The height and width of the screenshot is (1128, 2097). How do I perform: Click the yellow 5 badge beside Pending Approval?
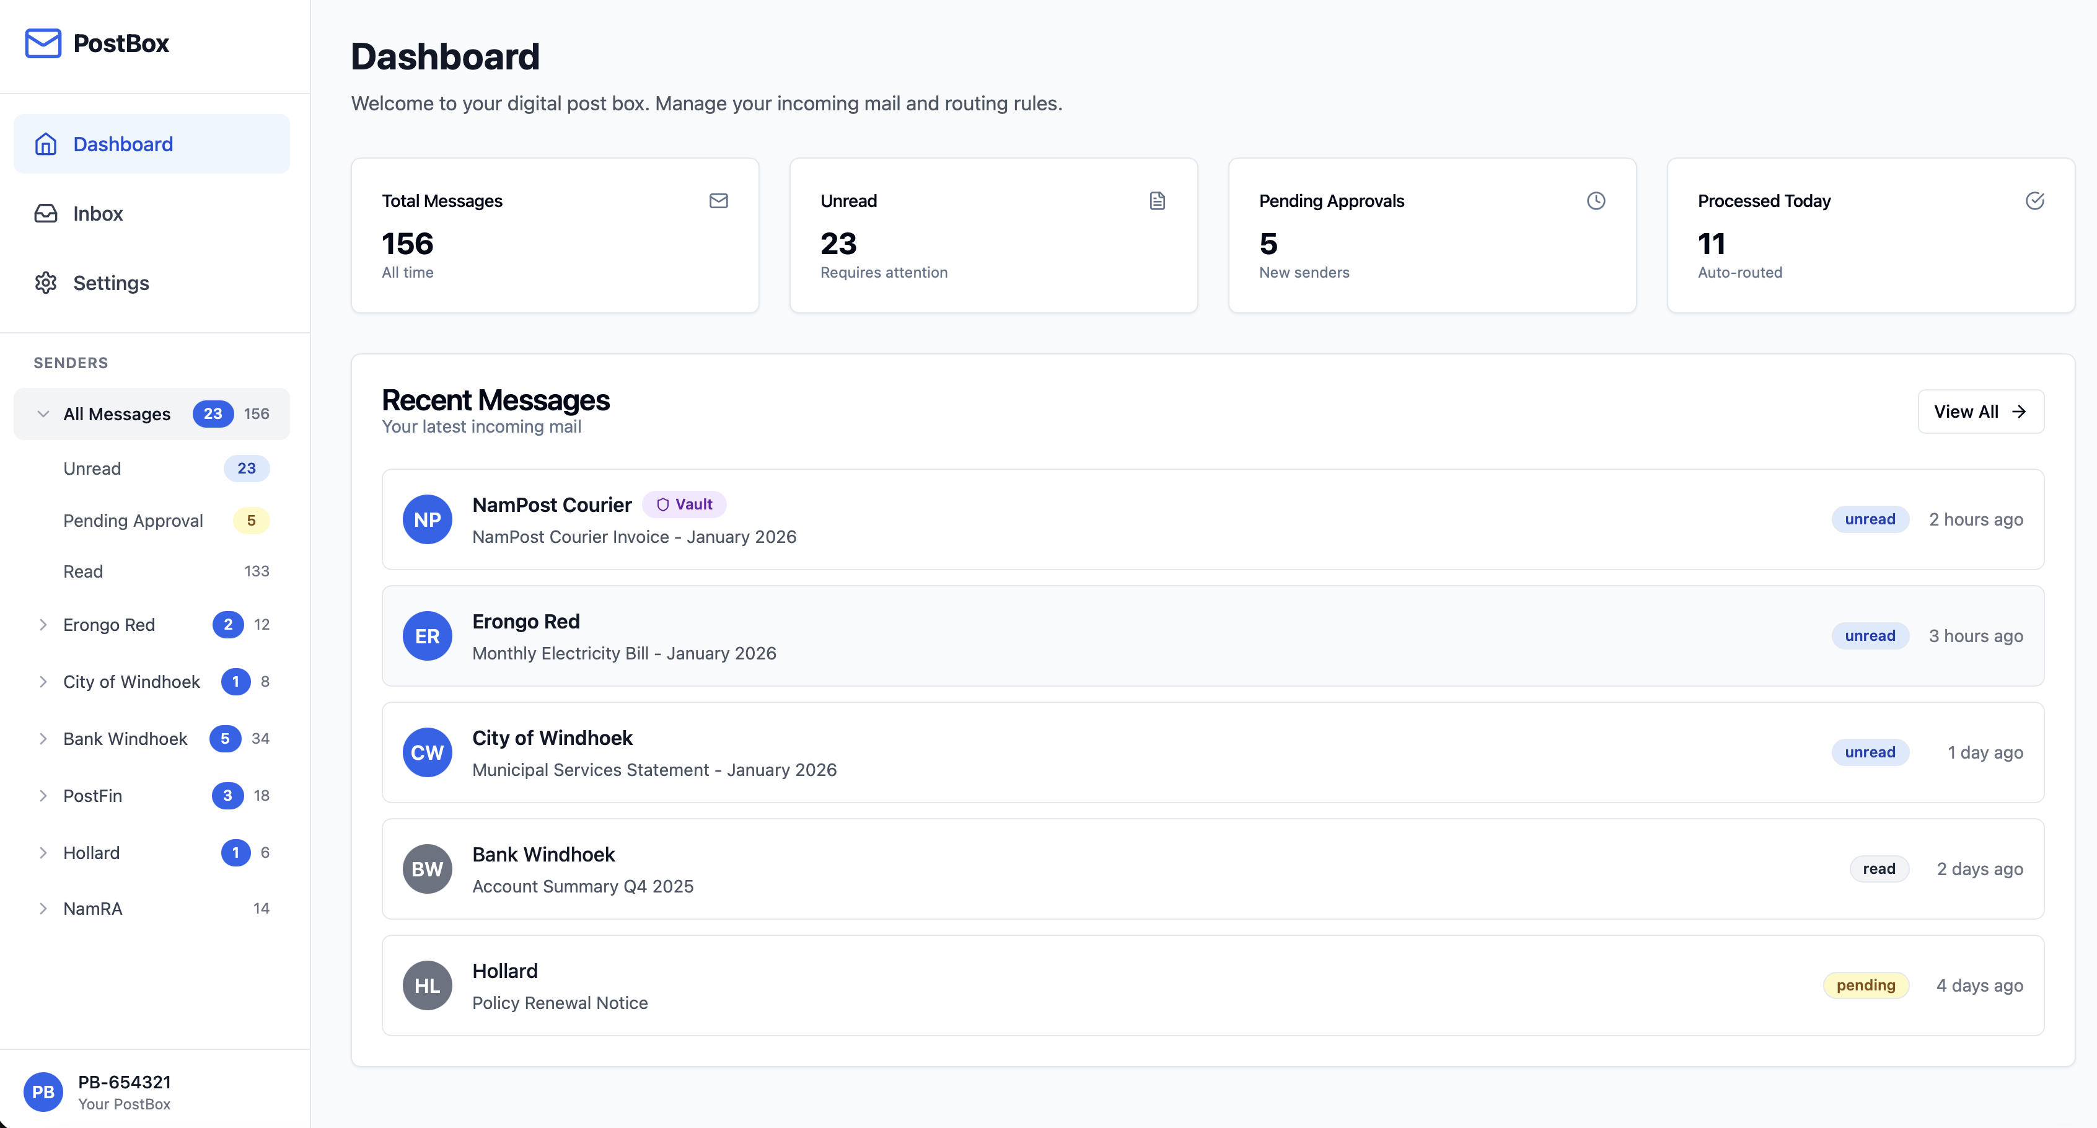click(251, 521)
